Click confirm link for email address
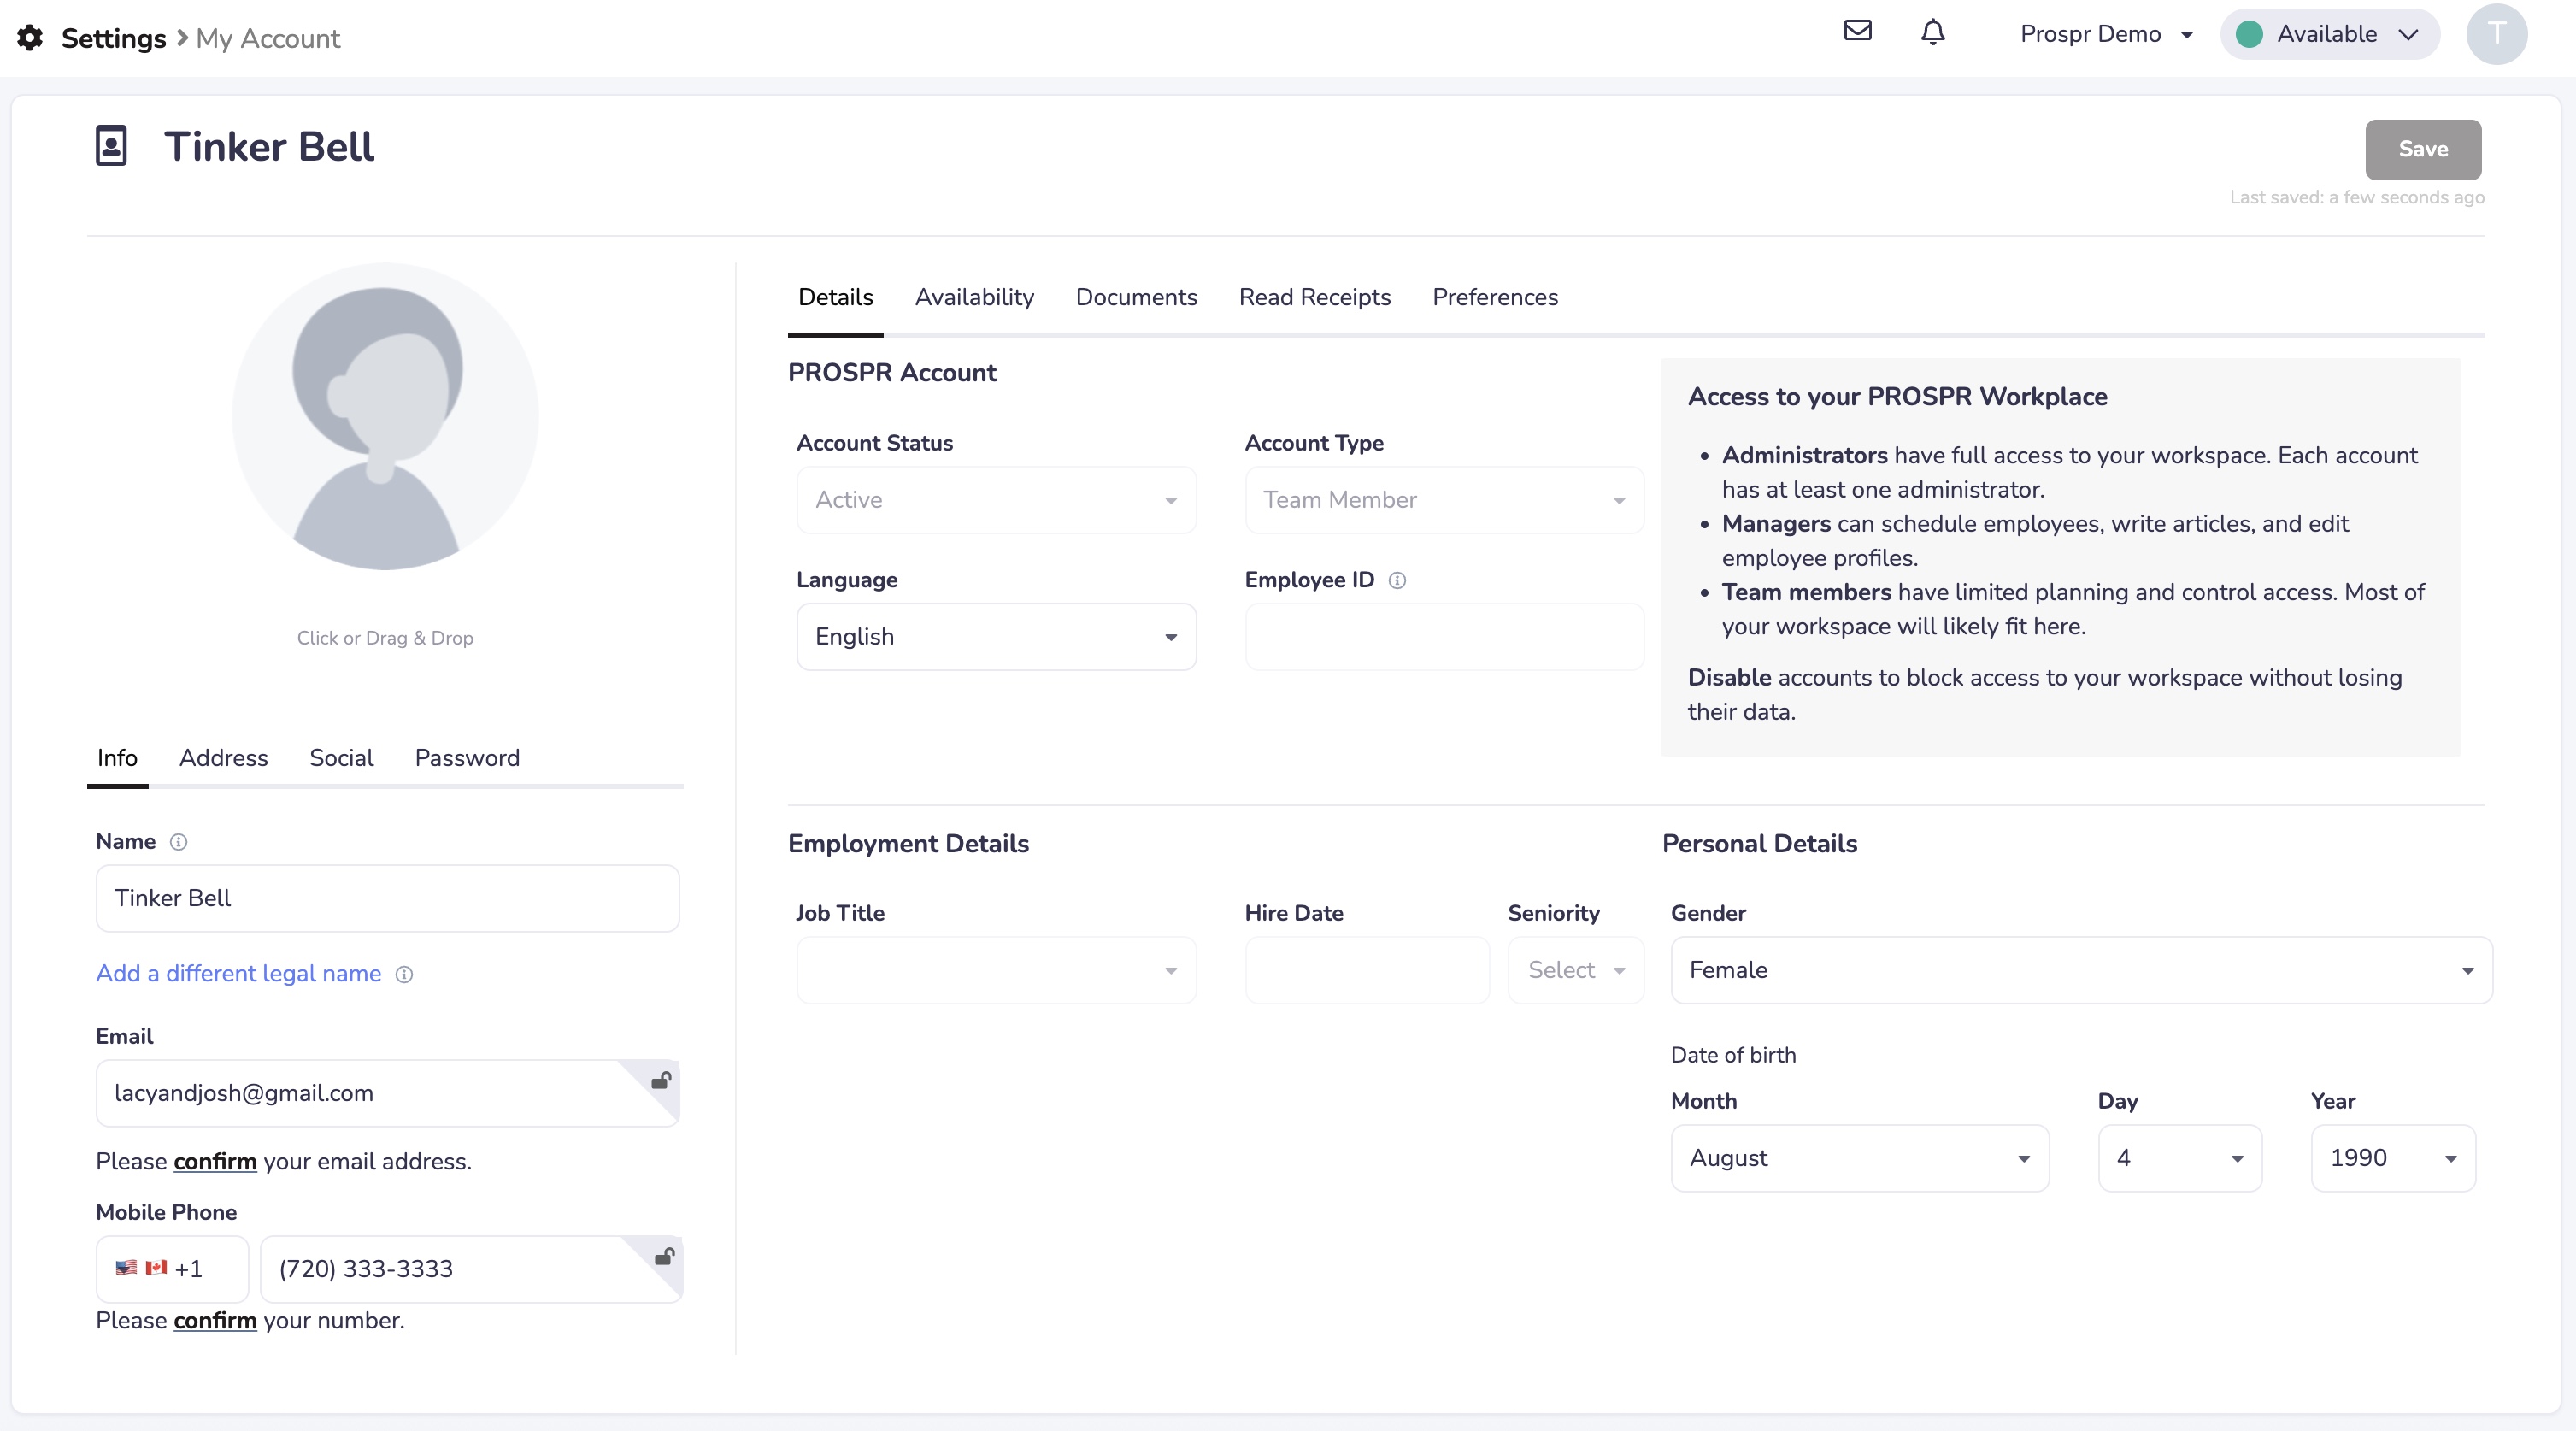 point(215,1162)
